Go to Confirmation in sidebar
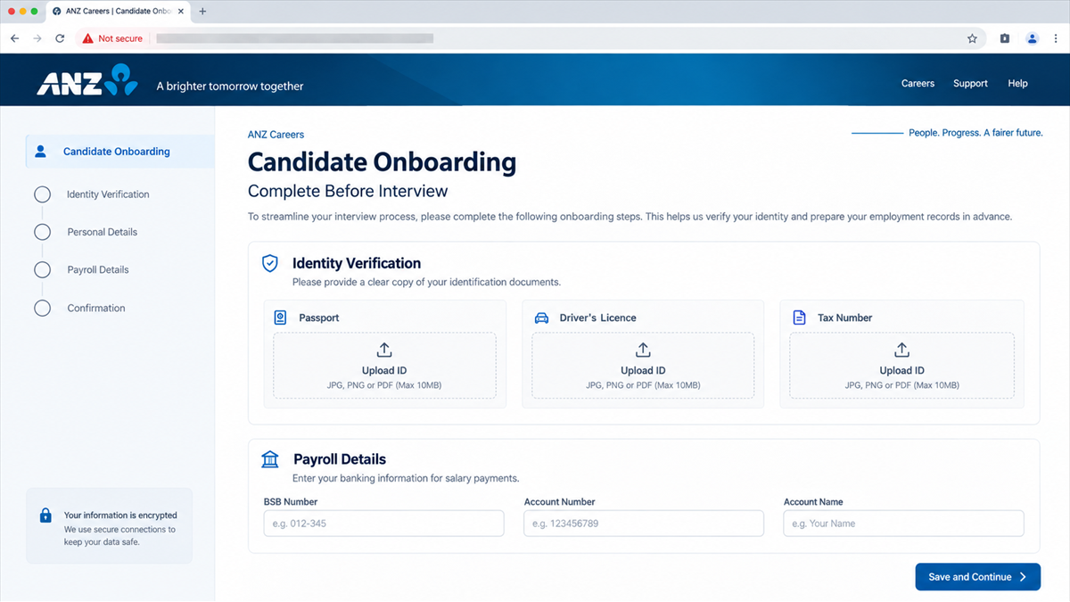1070x602 pixels. pos(96,308)
